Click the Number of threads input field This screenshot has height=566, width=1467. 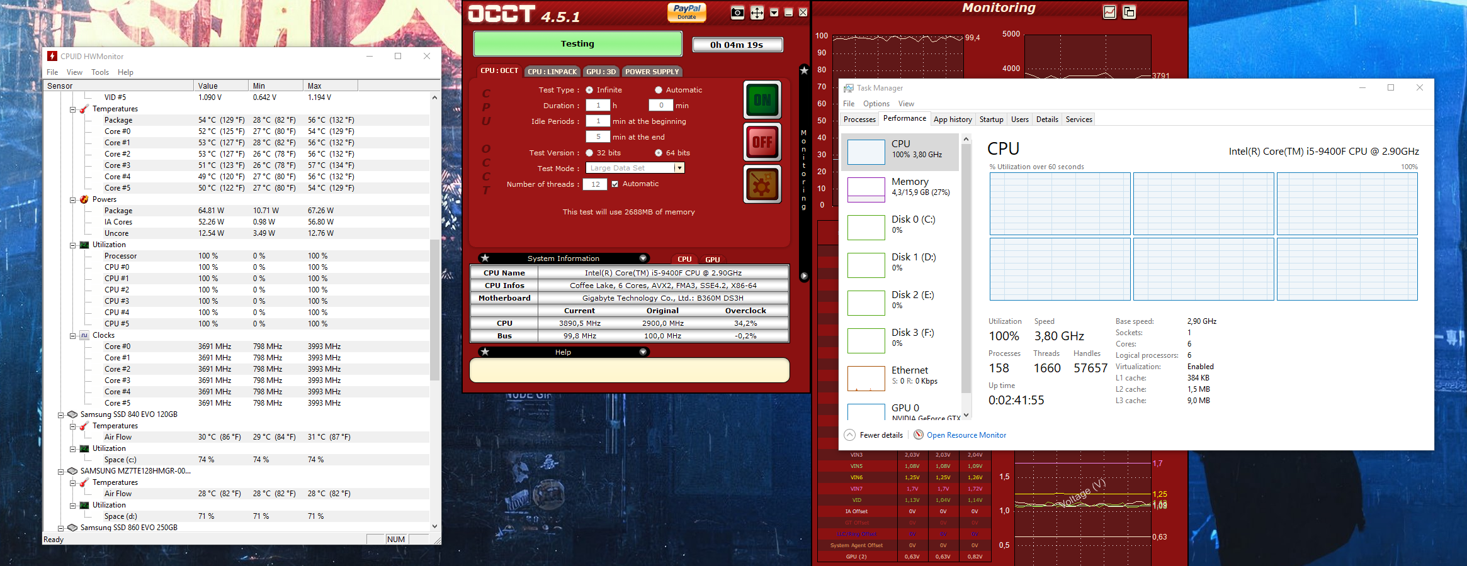click(x=595, y=184)
